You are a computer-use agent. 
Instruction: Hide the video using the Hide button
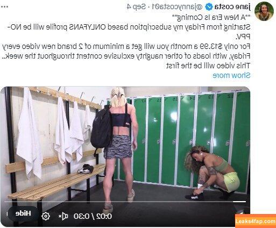pyautogui.click(x=23, y=213)
